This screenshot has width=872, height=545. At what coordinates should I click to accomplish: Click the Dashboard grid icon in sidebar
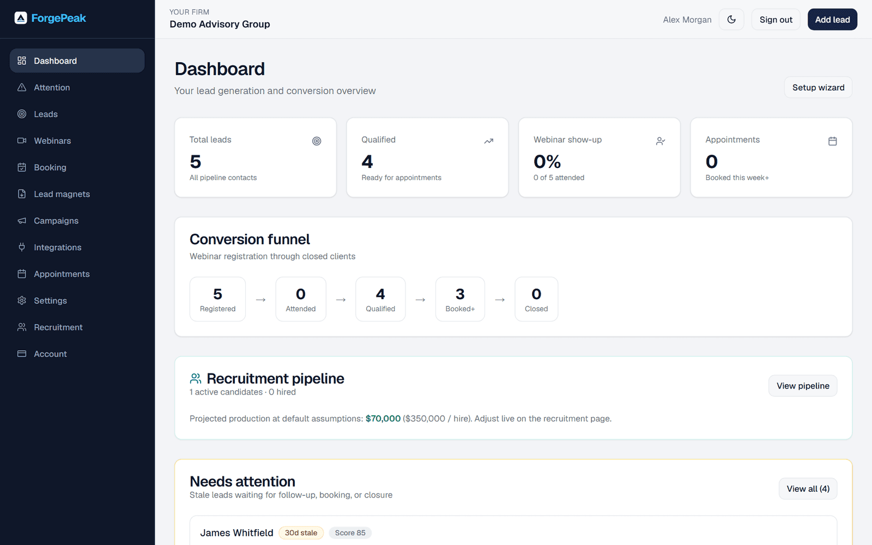pyautogui.click(x=22, y=60)
